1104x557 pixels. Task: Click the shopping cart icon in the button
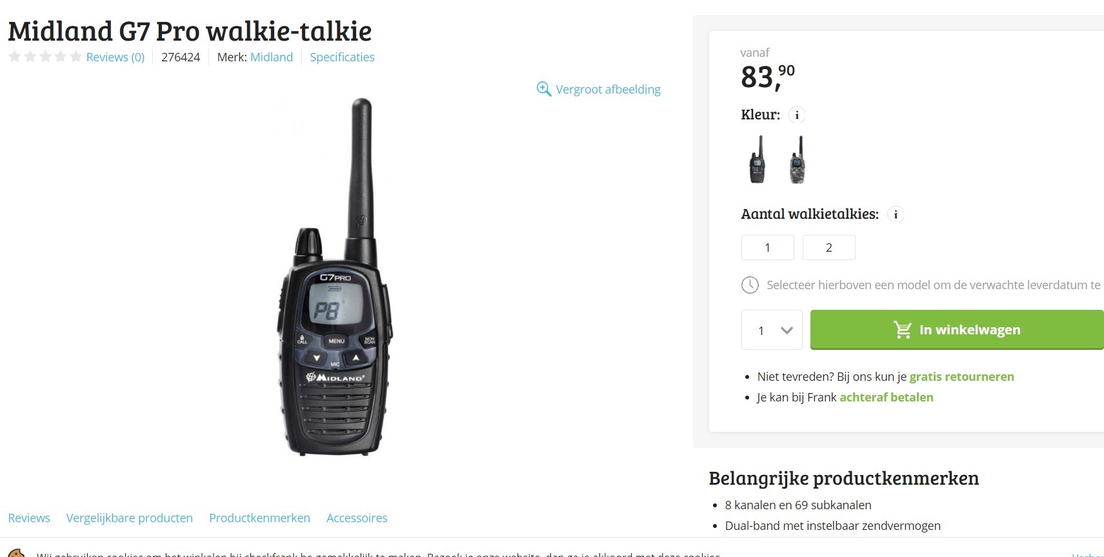pos(902,330)
